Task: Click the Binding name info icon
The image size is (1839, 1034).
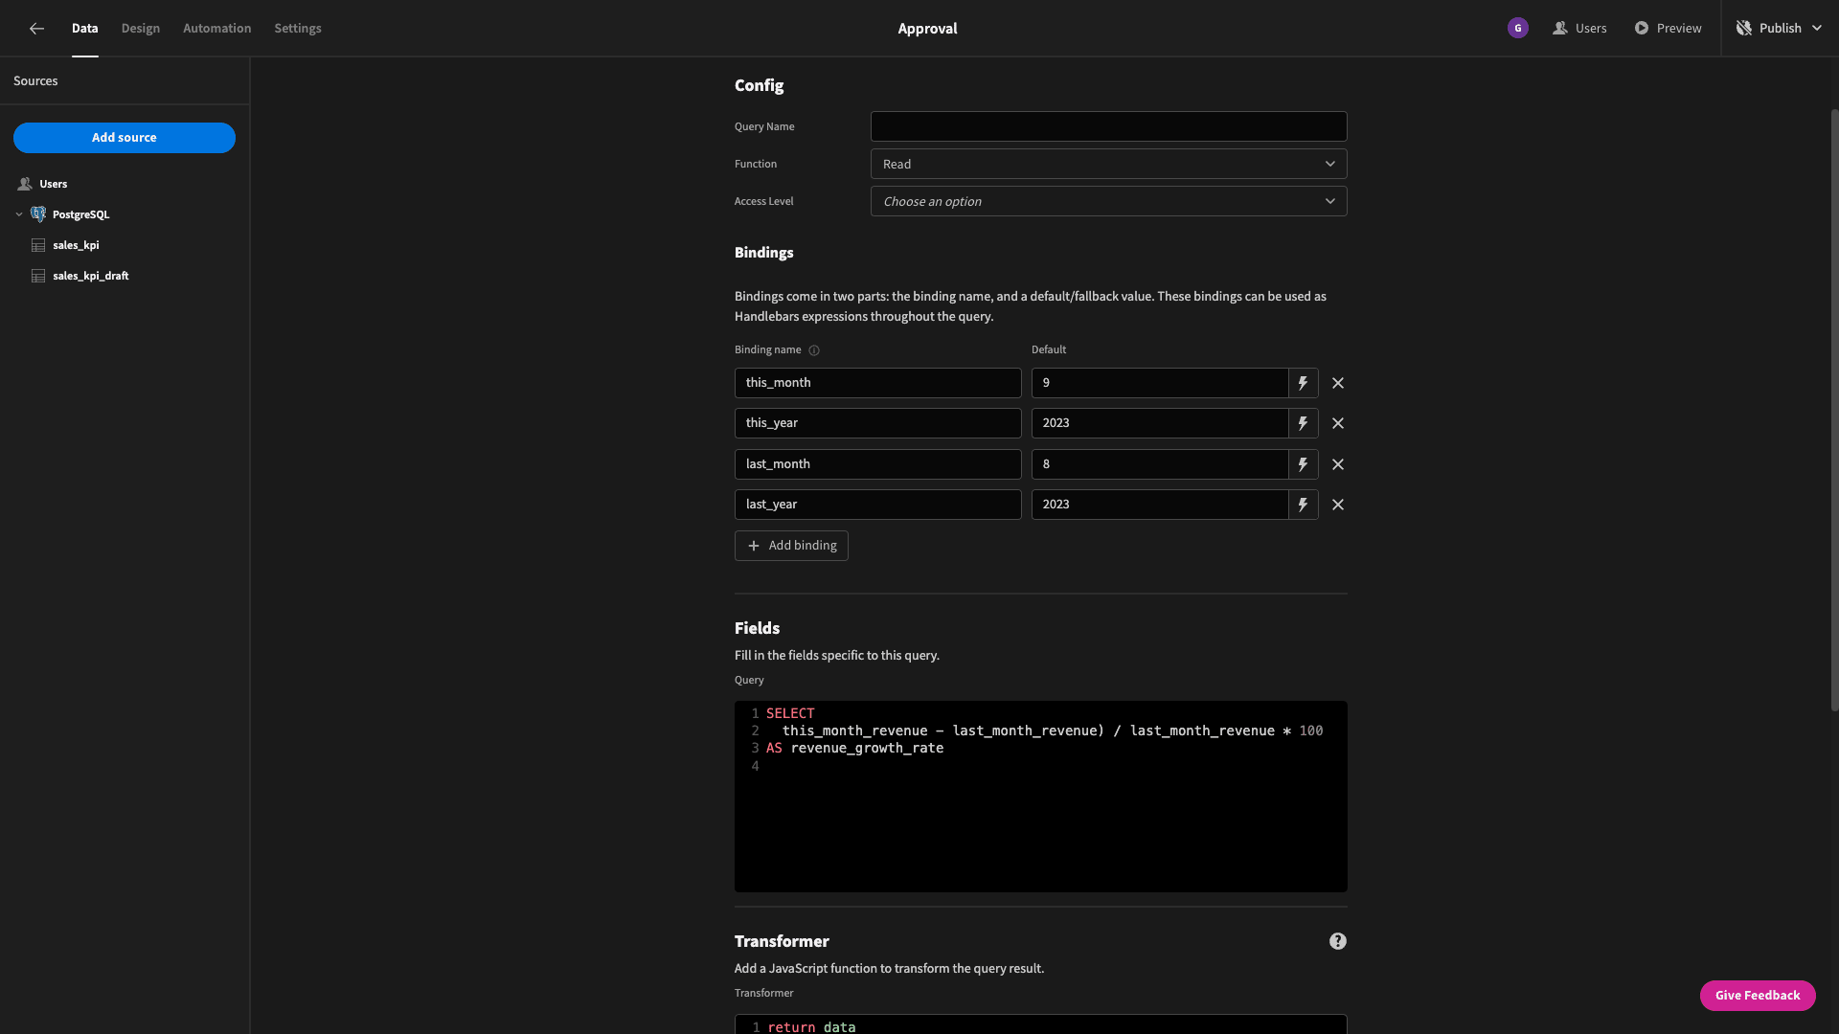Action: point(814,350)
